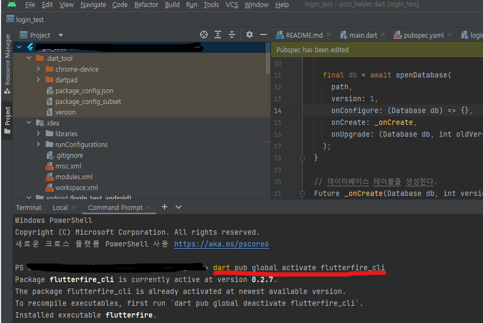Click the pubspec.yaml tab YML icon
The height and width of the screenshot is (323, 483).
pos(397,35)
